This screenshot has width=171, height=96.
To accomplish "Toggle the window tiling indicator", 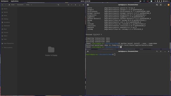I will pos(141,1).
